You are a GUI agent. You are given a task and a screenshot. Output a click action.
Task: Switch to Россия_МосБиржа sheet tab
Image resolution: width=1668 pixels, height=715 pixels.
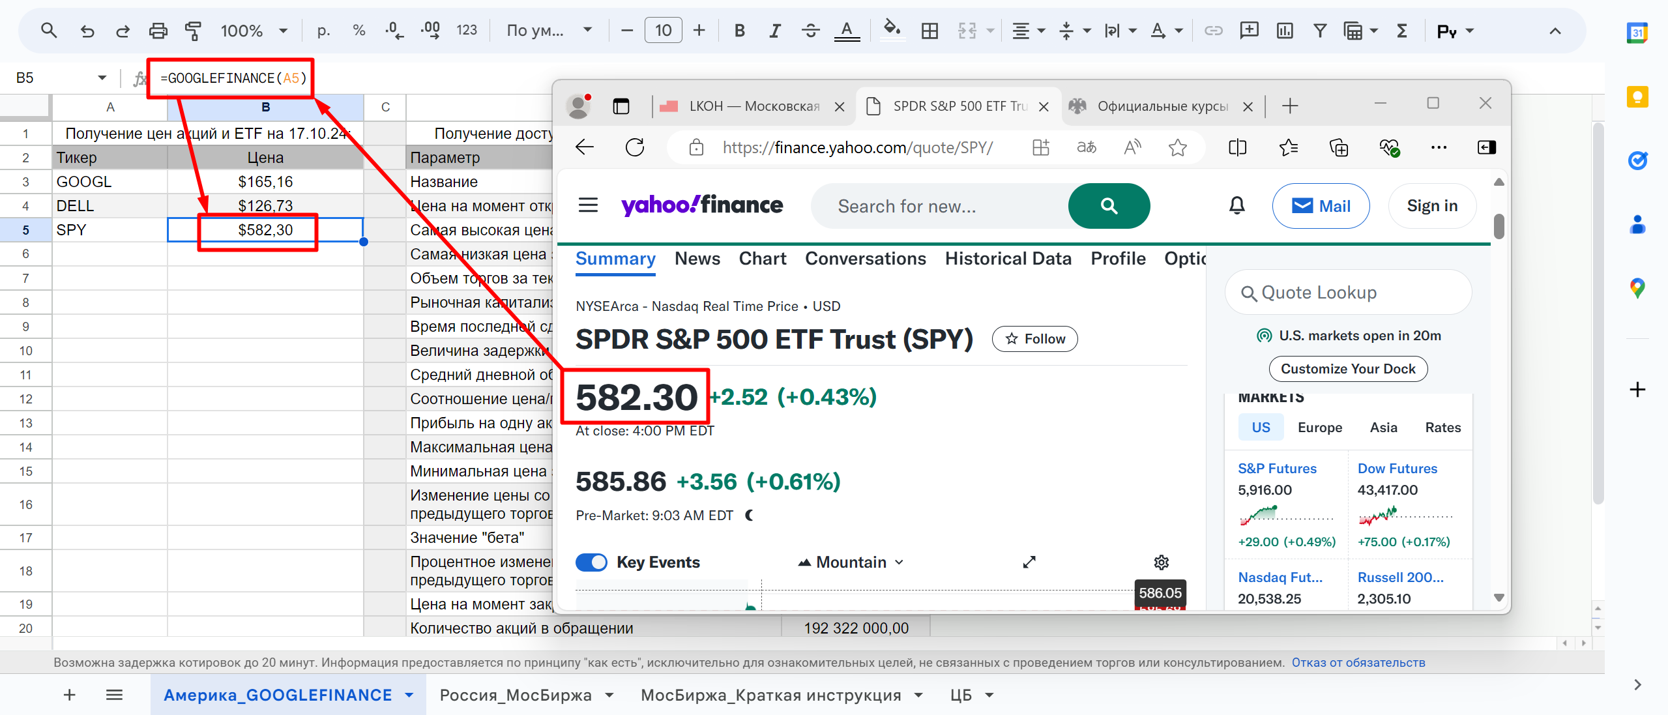coord(516,695)
